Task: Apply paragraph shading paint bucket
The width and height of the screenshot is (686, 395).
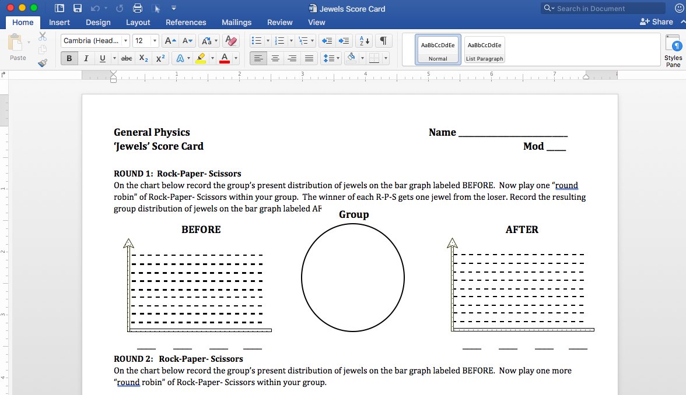Action: [x=351, y=58]
